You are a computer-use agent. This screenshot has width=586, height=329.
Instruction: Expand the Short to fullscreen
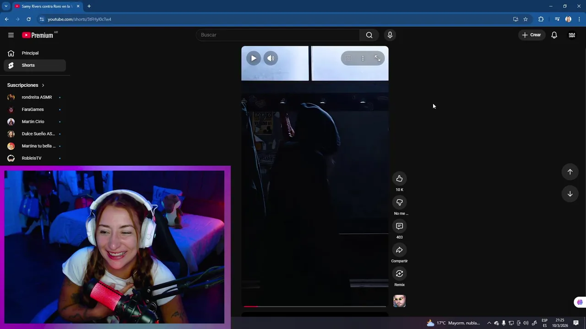click(x=378, y=58)
